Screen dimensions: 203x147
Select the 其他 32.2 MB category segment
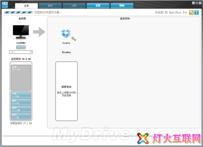[x=21, y=109]
